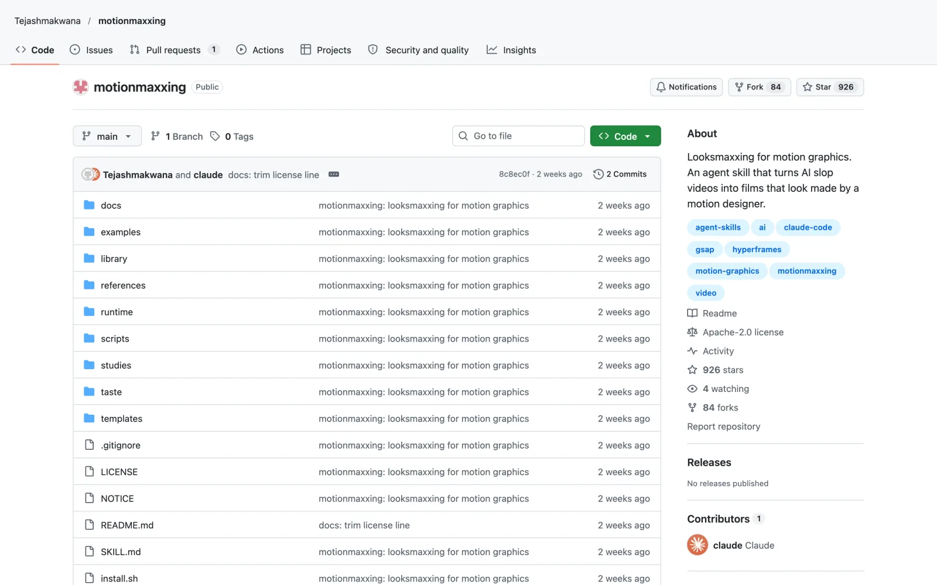Click the Notifications button

686,87
